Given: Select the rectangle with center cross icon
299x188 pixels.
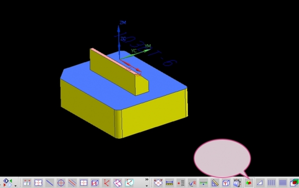Looking at the screenshot, I should (84, 183).
